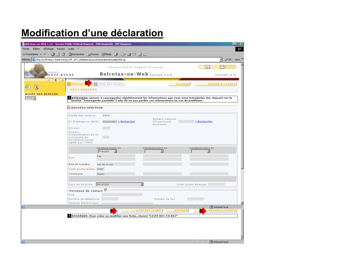This screenshot has height=265, width=354.
Task: Open the address bar history dropdown
Action: (221, 59)
